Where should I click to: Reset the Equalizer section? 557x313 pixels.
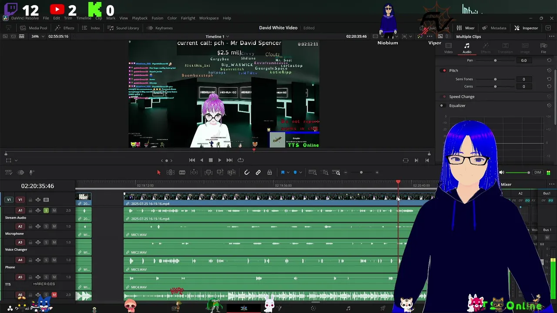point(549,106)
